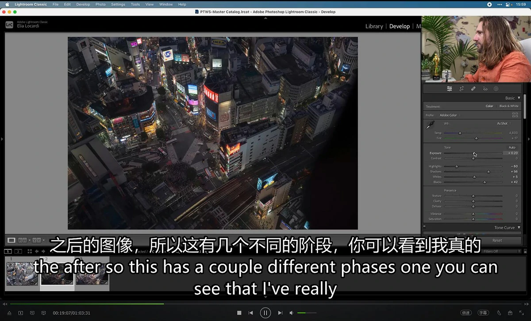Click the eject icon in the player

tap(9, 313)
